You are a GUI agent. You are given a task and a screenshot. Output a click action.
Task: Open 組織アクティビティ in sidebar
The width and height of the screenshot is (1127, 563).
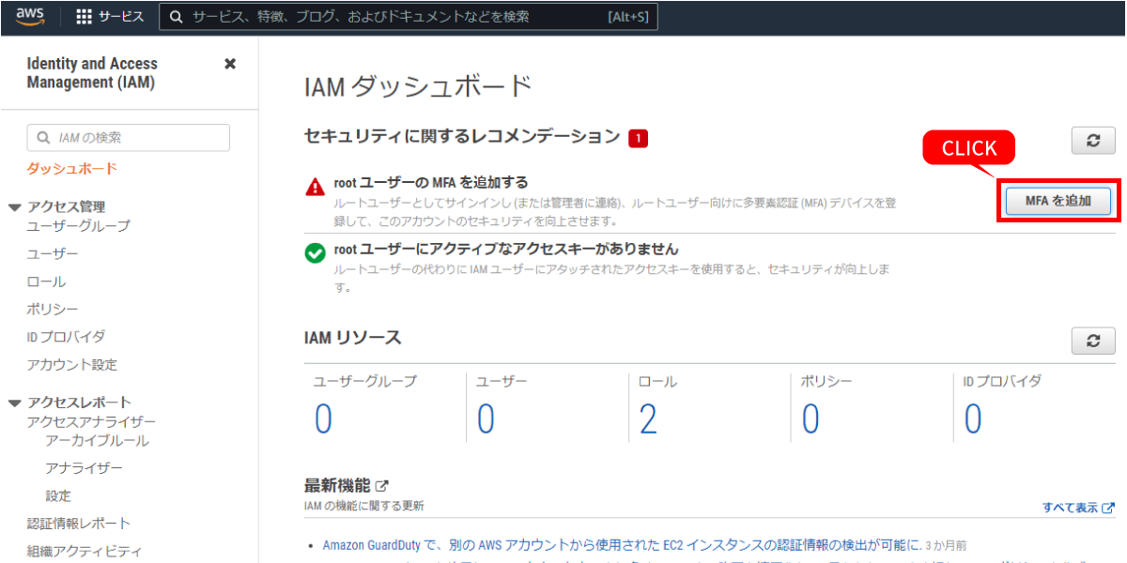pyautogui.click(x=85, y=551)
